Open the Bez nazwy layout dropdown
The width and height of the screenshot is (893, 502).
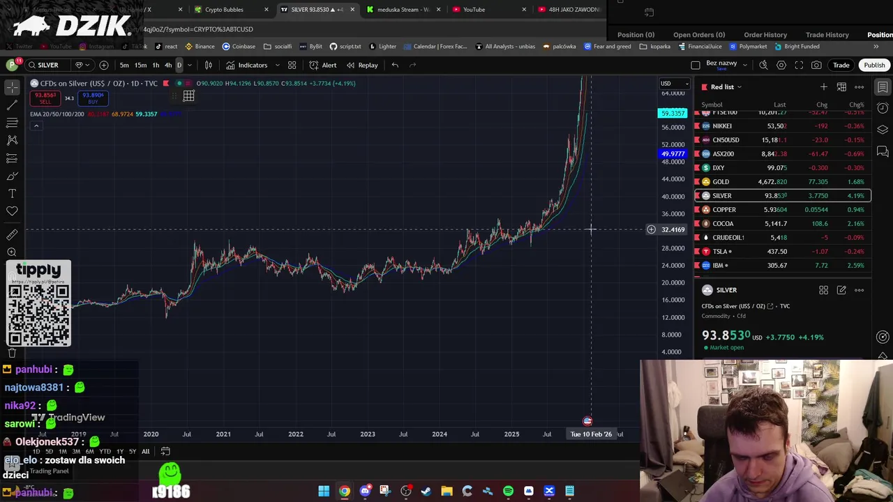[745, 65]
